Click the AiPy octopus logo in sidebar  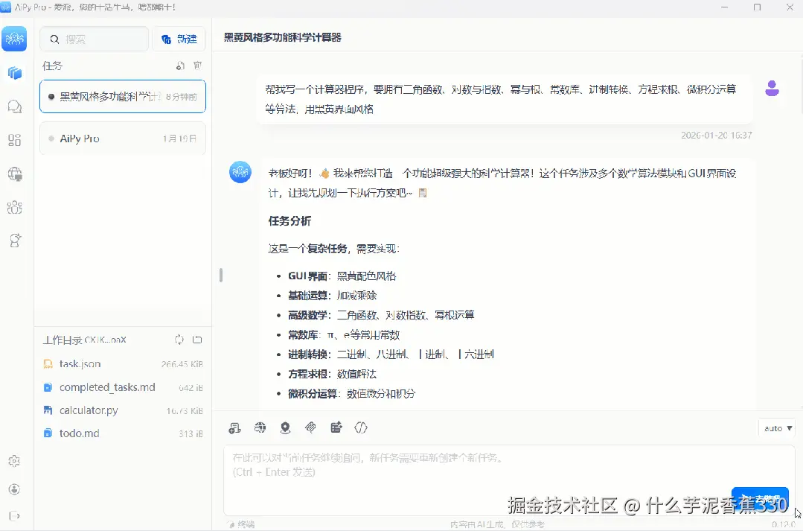(14, 39)
